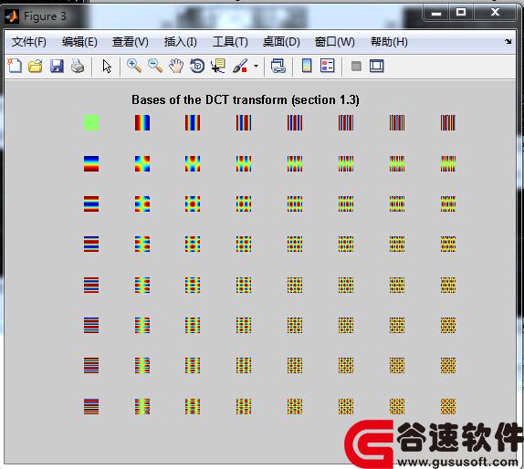
Task: Select the Pan hand tool
Action: click(x=176, y=66)
